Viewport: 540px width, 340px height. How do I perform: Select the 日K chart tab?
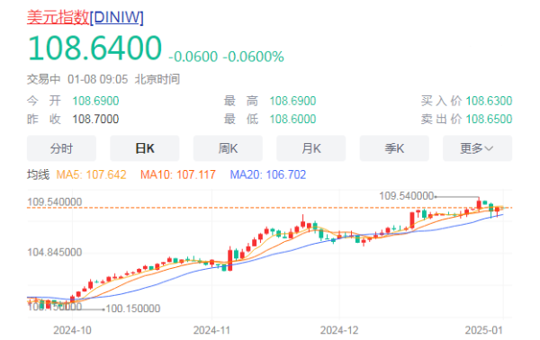(145, 148)
